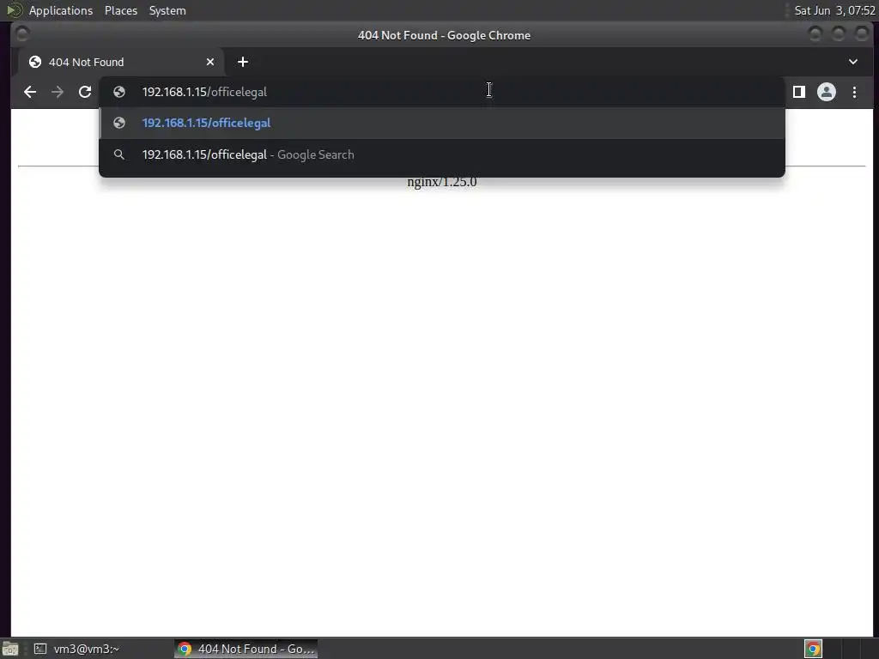Image resolution: width=879 pixels, height=659 pixels.
Task: Open a new tab with the plus button
Action: [243, 62]
